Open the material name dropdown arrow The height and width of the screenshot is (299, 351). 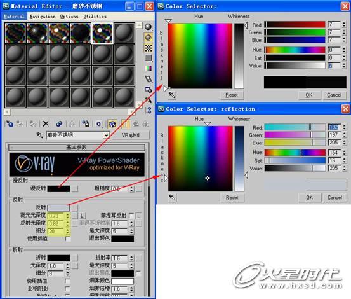coord(106,136)
